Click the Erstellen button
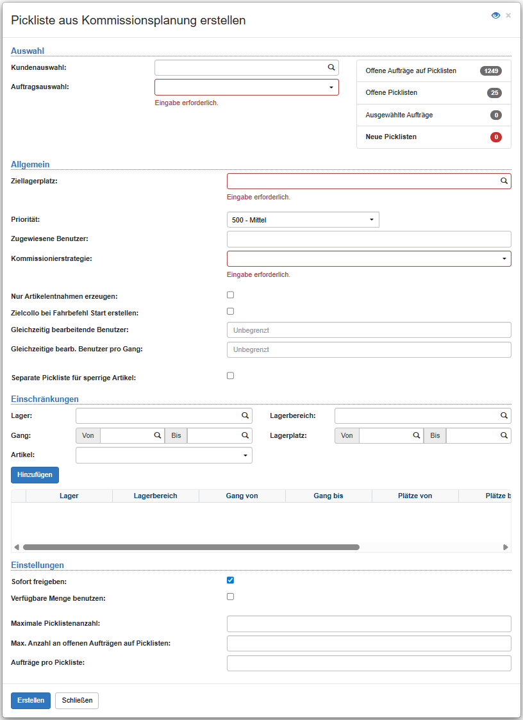Viewport: 523px width, 720px height. [30, 701]
